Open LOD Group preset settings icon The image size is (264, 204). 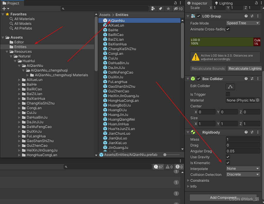(252, 16)
